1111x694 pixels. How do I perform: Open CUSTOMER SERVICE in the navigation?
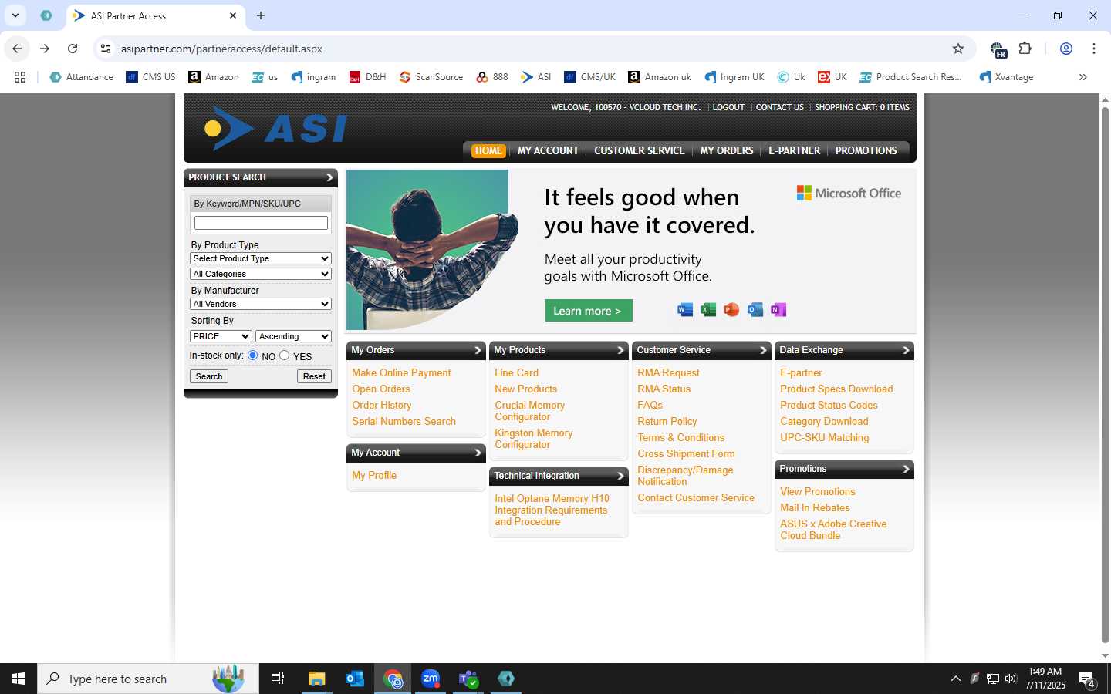coord(640,150)
